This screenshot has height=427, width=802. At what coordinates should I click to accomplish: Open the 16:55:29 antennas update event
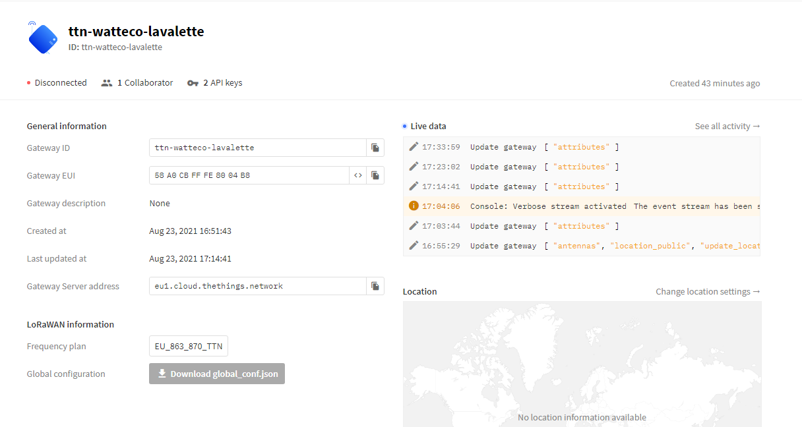[582, 246]
